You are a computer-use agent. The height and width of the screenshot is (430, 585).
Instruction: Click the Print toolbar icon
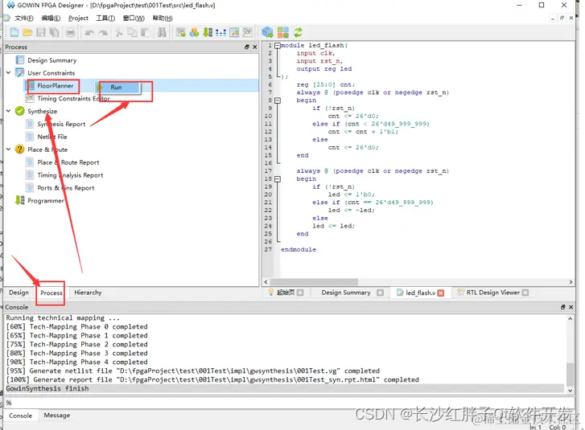[70, 33]
